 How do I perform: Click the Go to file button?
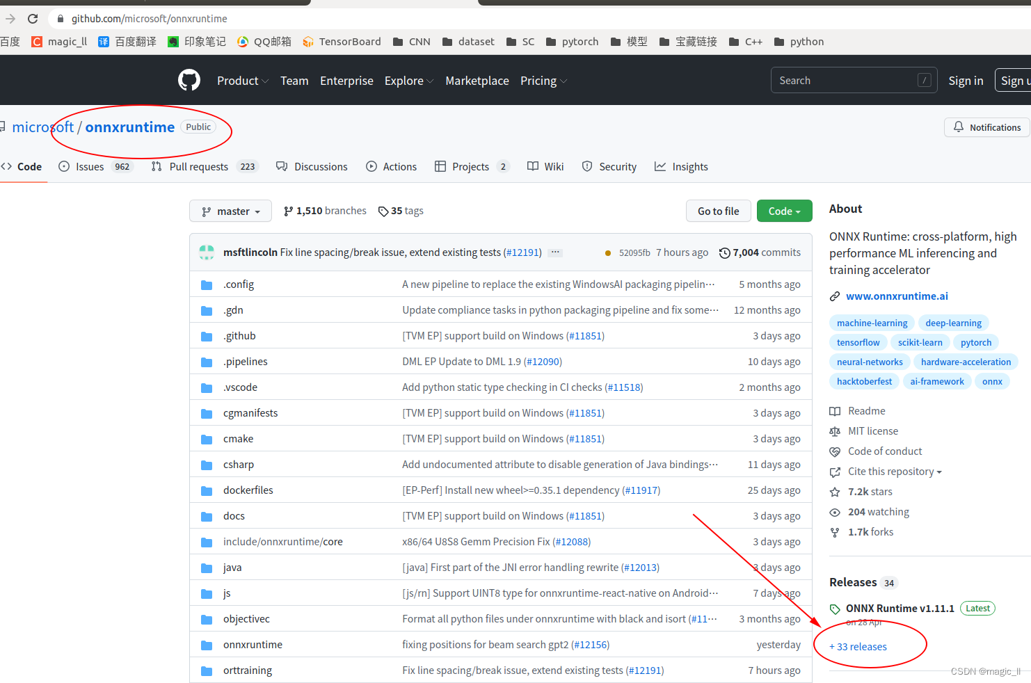[x=719, y=211]
